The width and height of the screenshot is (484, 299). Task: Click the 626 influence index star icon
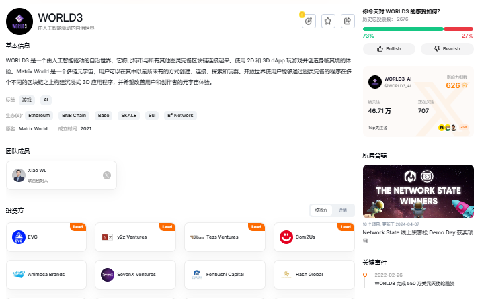(x=465, y=85)
